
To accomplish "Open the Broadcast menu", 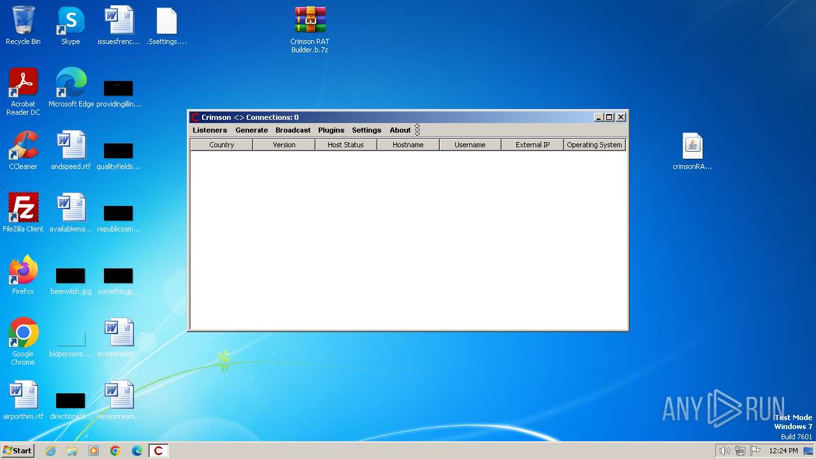I will point(293,130).
